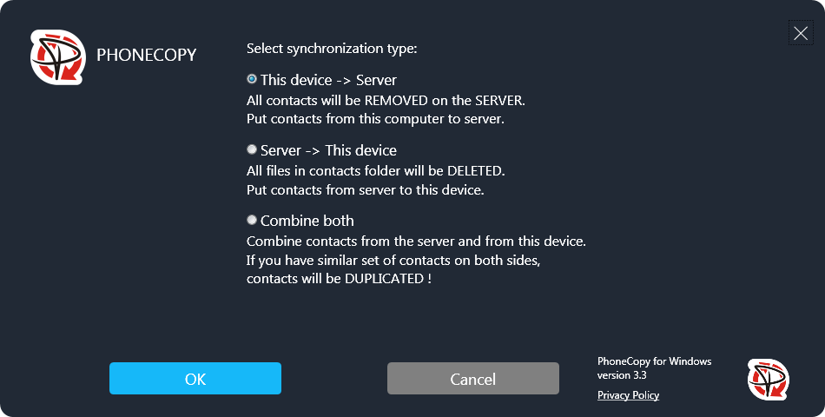This screenshot has height=417, width=825.
Task: Open the Privacy Policy link
Action: pyautogui.click(x=628, y=395)
